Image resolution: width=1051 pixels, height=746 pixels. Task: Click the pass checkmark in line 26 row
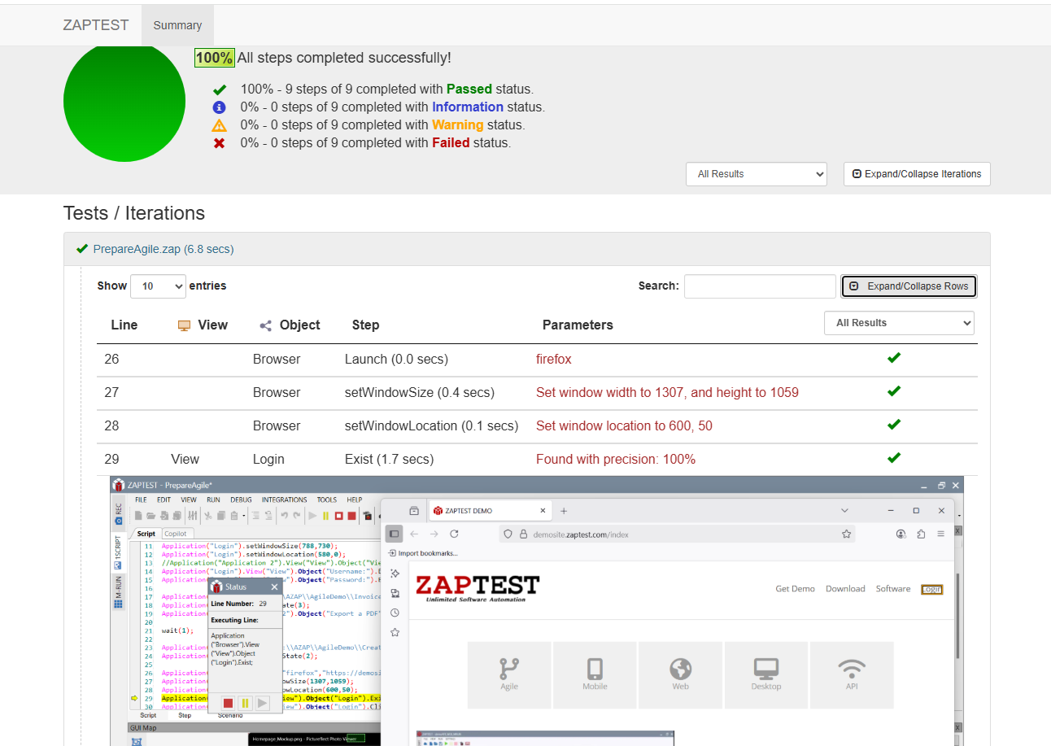tap(894, 358)
